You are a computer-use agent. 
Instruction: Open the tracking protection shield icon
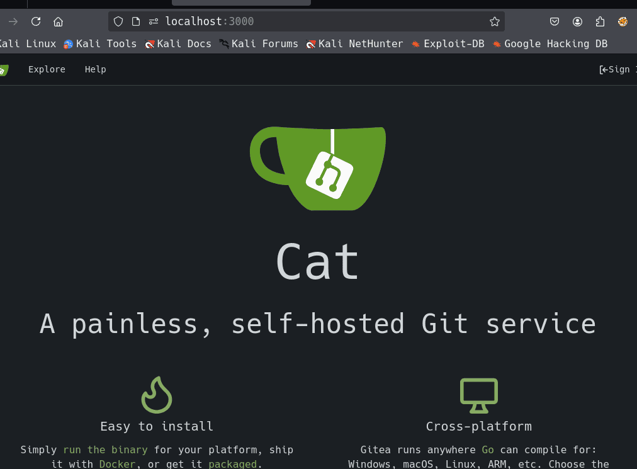(x=118, y=21)
